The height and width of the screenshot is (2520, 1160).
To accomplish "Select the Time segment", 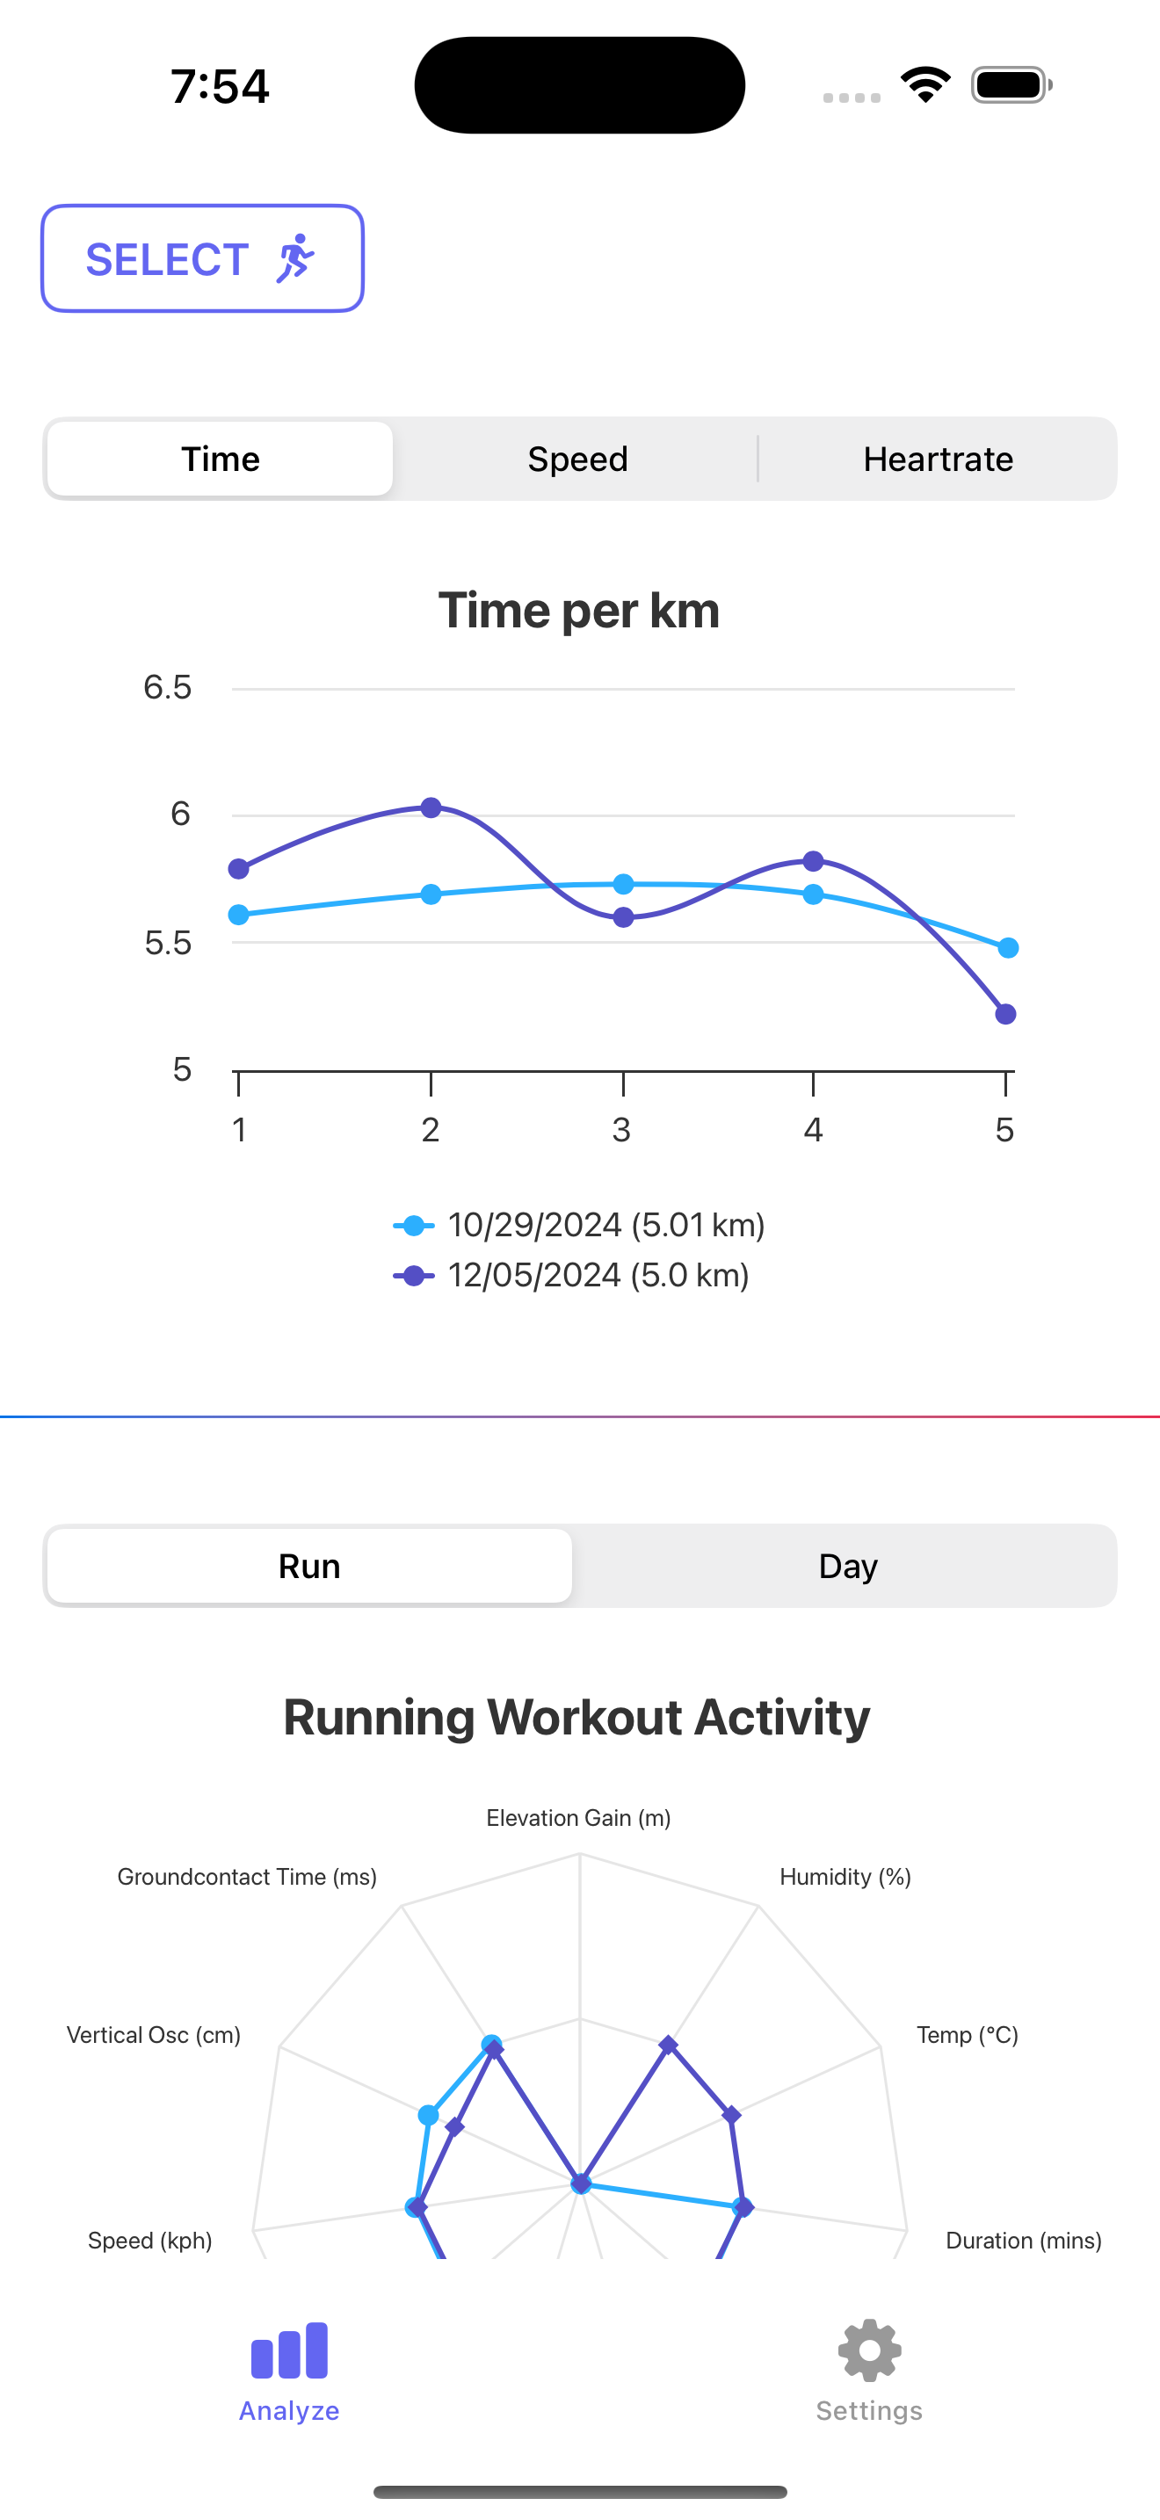I will [220, 459].
